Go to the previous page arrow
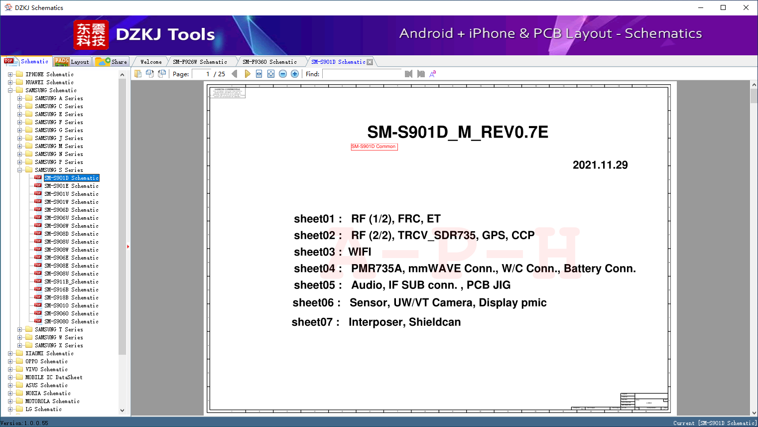This screenshot has height=427, width=758. 235,74
